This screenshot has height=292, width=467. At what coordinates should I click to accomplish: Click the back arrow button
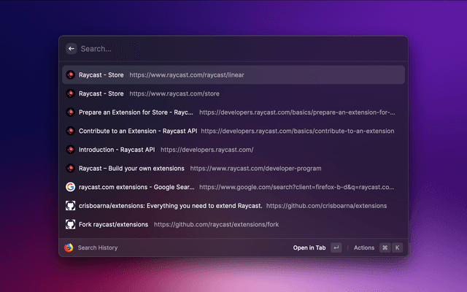[72, 49]
